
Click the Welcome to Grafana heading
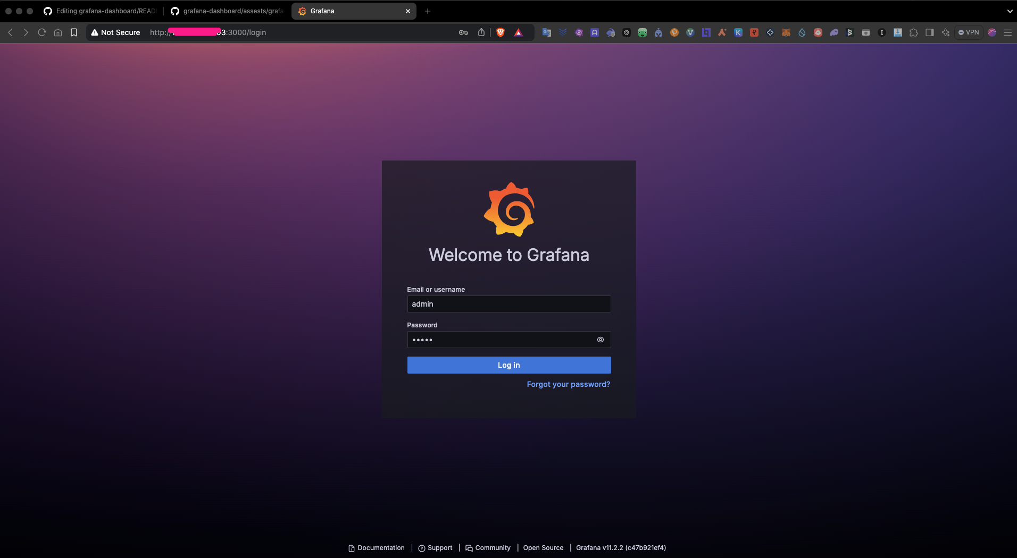point(509,255)
